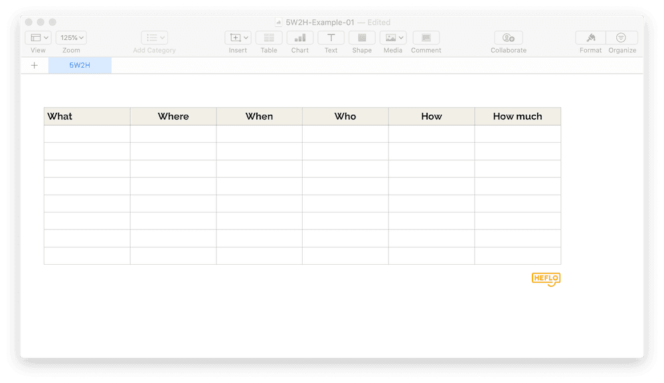Open the Add Category menu
This screenshot has height=383, width=664.
153,38
